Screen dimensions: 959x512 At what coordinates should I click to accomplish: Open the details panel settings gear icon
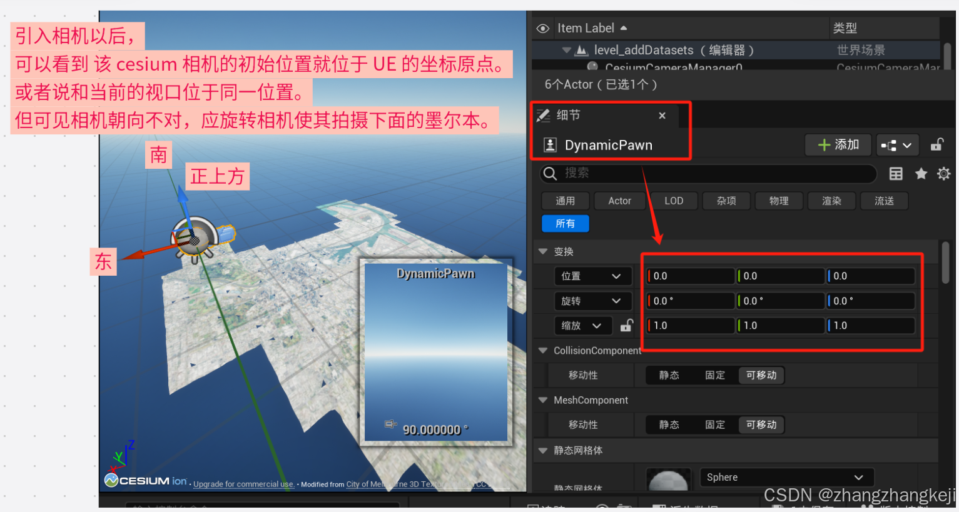(943, 174)
